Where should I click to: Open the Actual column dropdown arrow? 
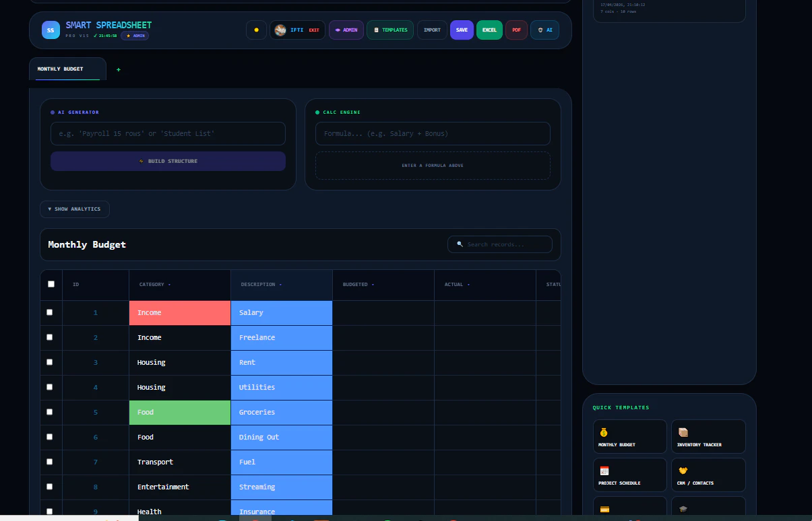click(468, 285)
